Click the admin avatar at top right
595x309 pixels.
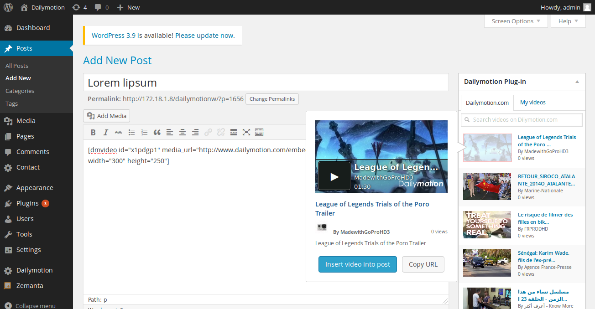click(587, 7)
